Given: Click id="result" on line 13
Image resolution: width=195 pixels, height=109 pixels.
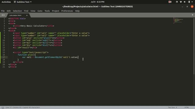Looking at the screenshot, I should [24, 48].
